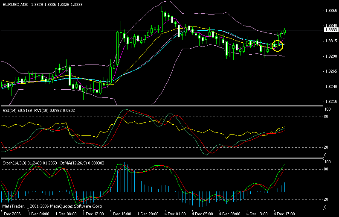Viewport: 339px width, 217px height.
Task: Click the 80 level in RSI panel scale
Action: 327,117
